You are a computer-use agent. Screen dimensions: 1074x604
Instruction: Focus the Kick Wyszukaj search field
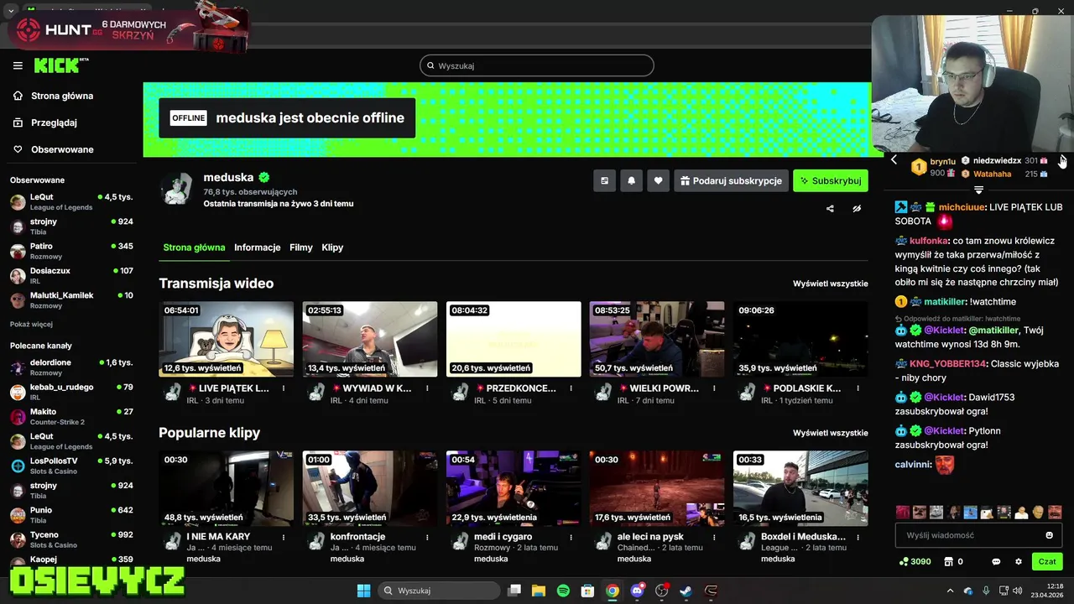(537, 65)
